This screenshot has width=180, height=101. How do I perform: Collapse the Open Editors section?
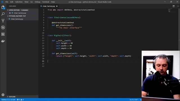[8, 10]
